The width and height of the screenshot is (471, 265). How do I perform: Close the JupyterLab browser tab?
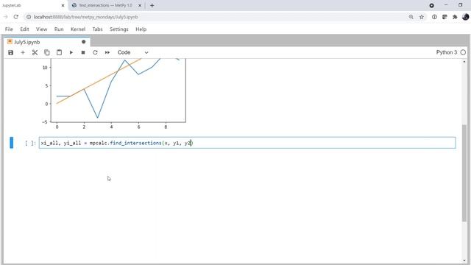click(x=63, y=5)
